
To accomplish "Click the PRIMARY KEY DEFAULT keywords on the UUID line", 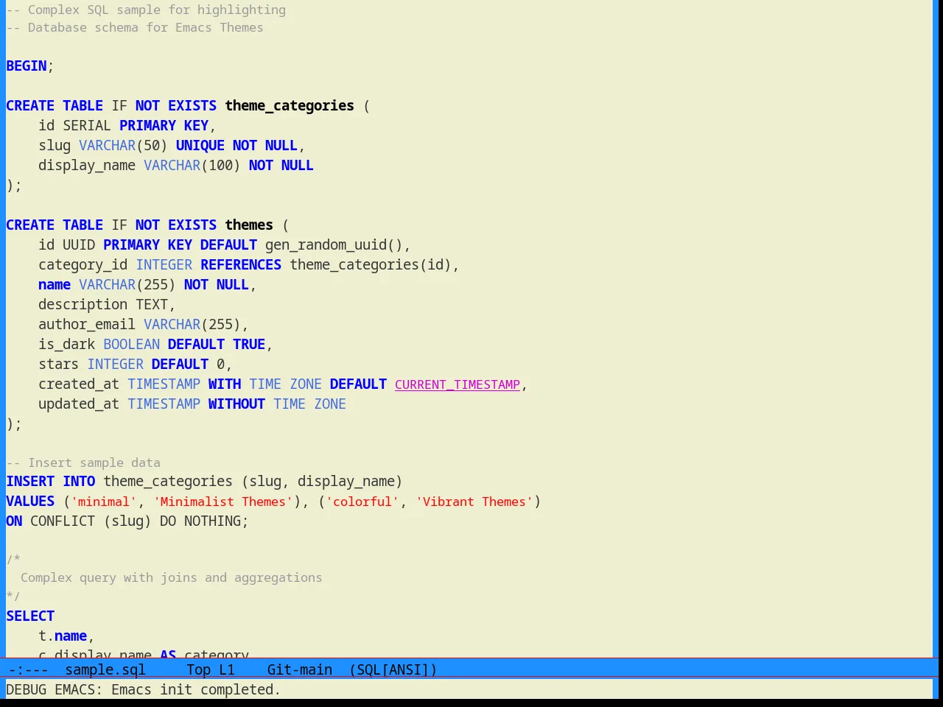I will tap(180, 245).
